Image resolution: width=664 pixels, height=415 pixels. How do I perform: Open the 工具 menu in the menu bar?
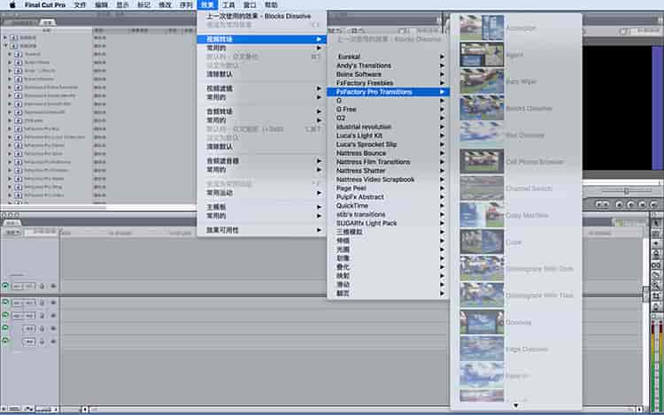tap(228, 5)
